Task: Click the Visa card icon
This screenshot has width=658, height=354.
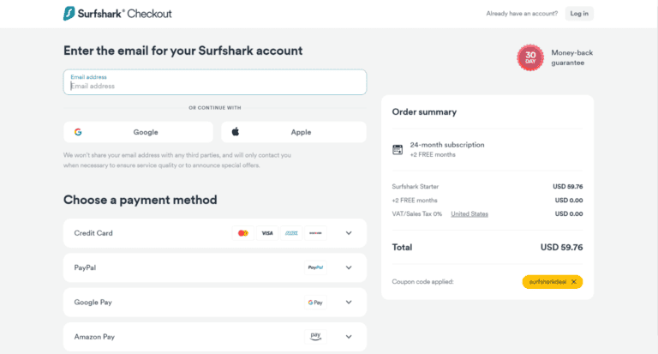Action: click(x=267, y=233)
